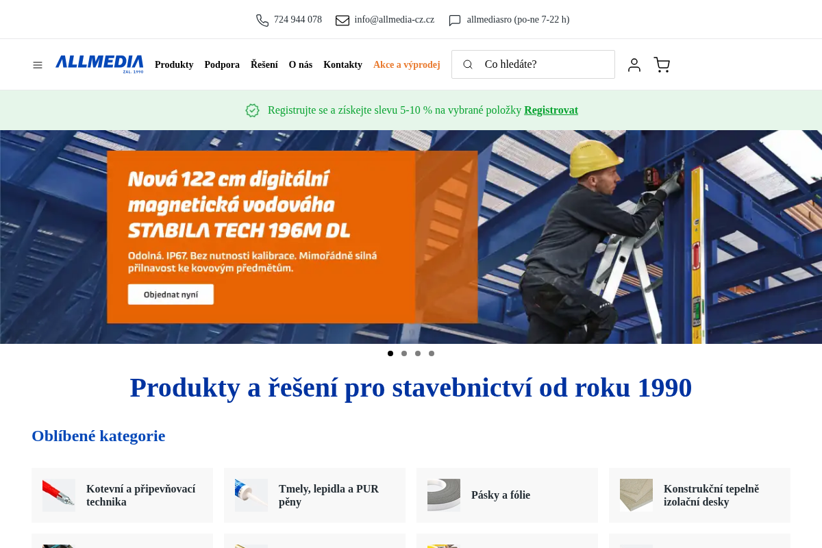Screen dimensions: 822x548
Task: Open Konstrukční tepelně izolační desky category
Action: pyautogui.click(x=699, y=495)
